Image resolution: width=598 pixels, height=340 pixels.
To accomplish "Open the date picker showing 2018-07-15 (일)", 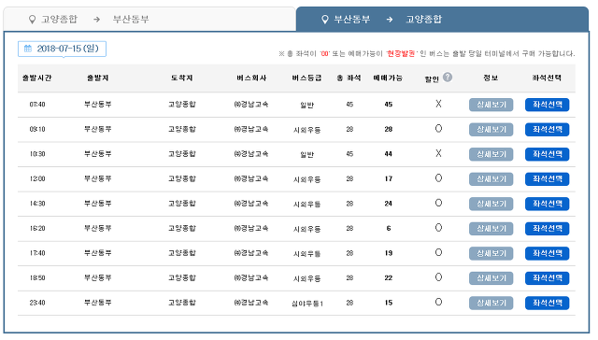I will 62,49.
